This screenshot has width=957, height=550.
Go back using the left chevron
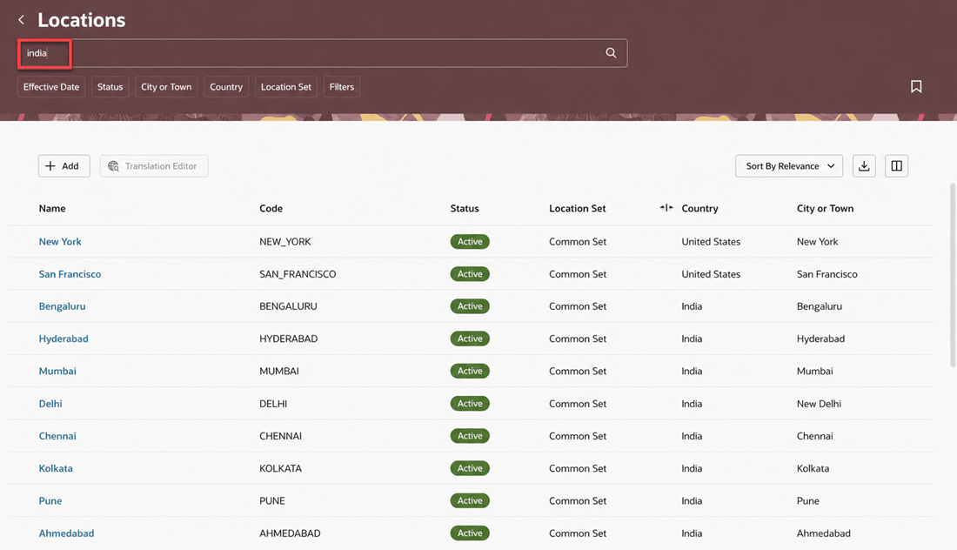(x=22, y=20)
